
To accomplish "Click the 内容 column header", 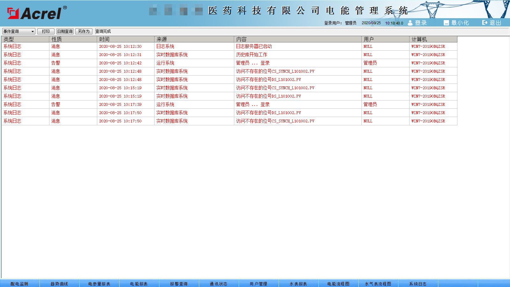I will click(298, 39).
